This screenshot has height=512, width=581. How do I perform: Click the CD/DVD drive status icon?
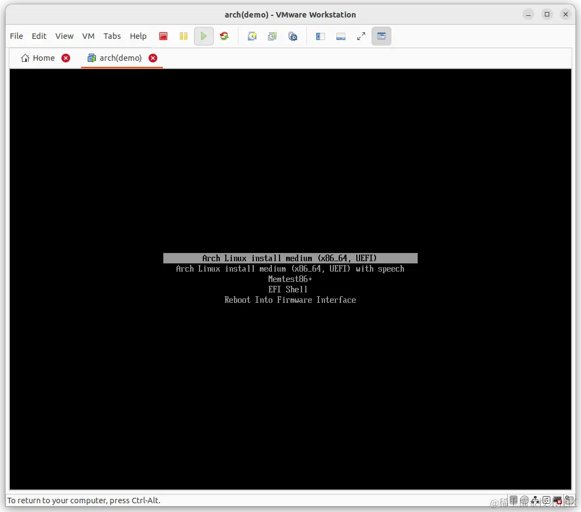point(525,500)
